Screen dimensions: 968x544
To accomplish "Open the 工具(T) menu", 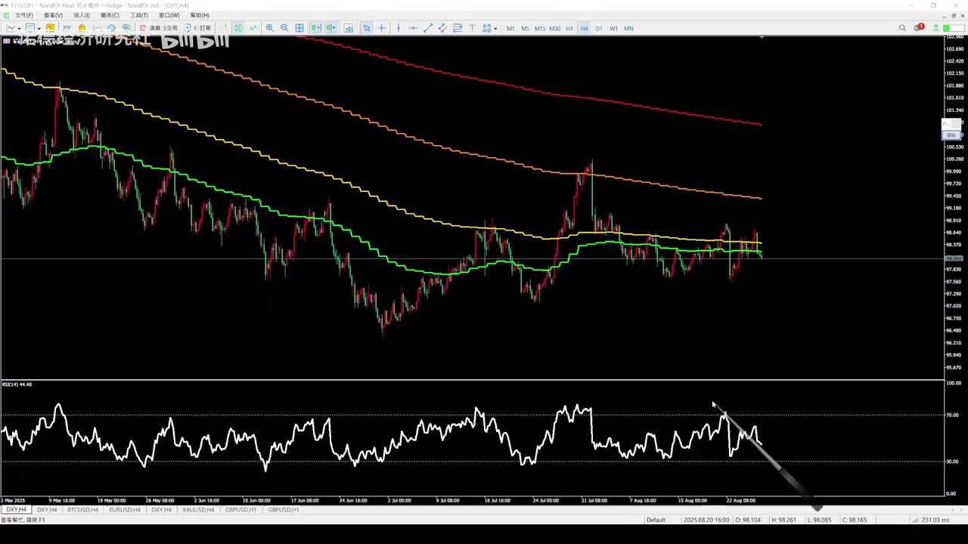I will [138, 15].
